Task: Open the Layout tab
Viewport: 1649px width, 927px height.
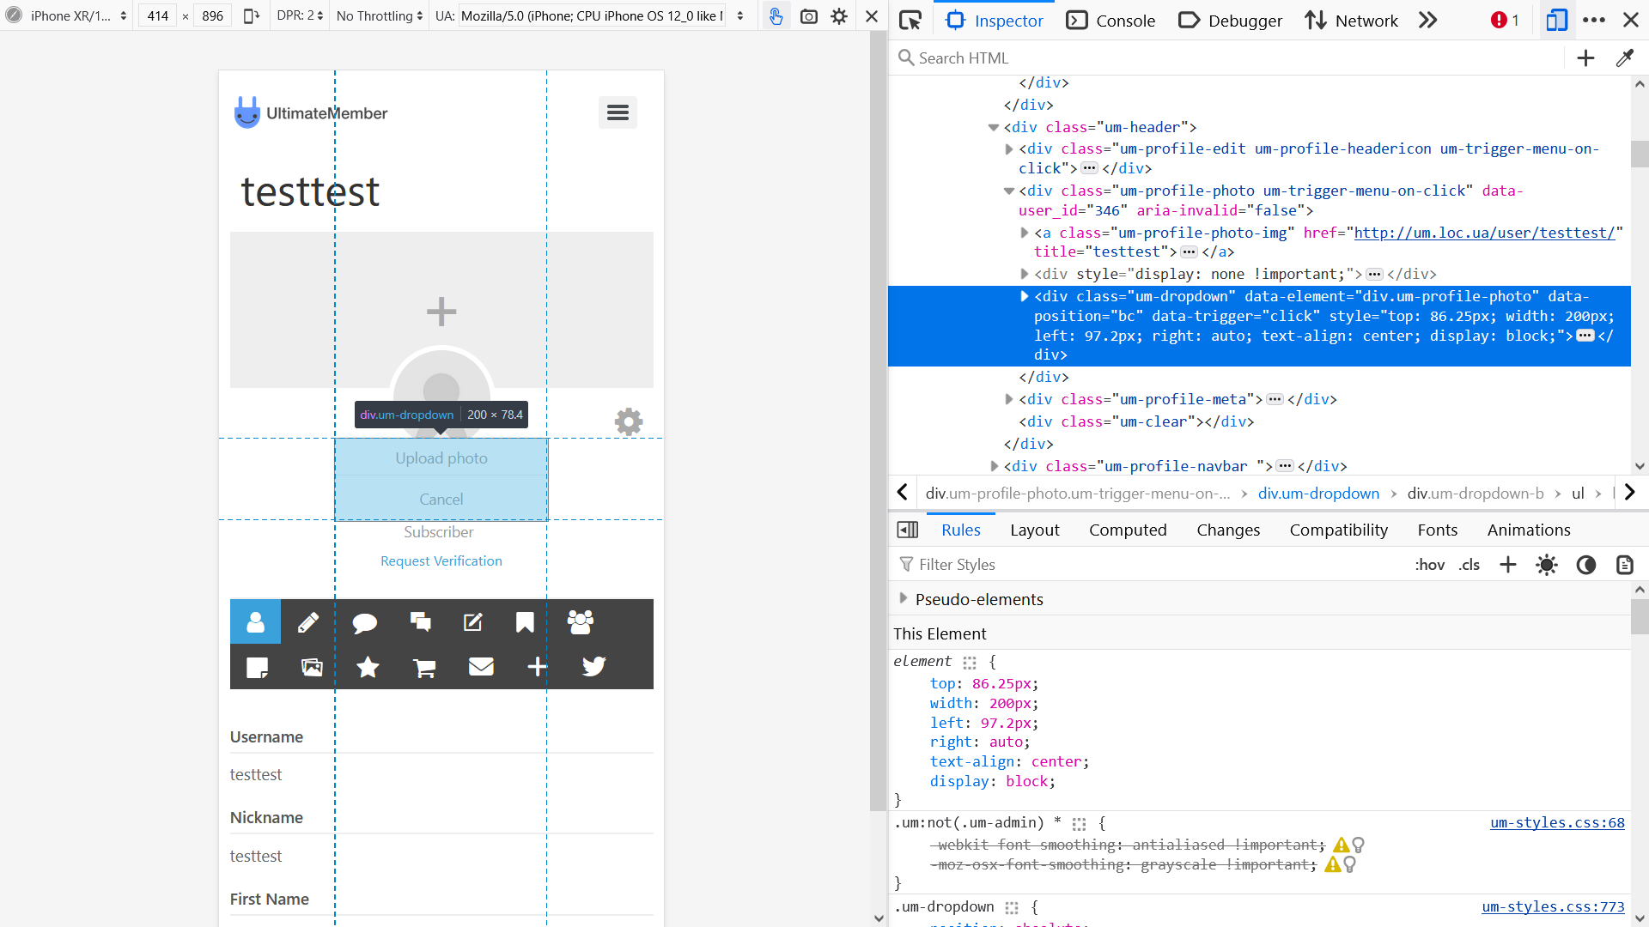Action: click(x=1034, y=530)
